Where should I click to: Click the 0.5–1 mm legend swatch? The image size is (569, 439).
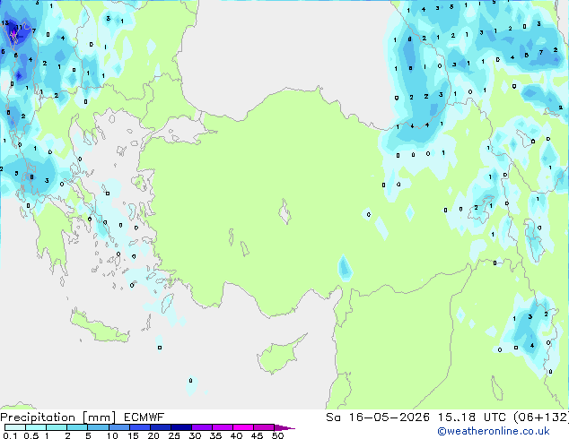tap(36, 427)
